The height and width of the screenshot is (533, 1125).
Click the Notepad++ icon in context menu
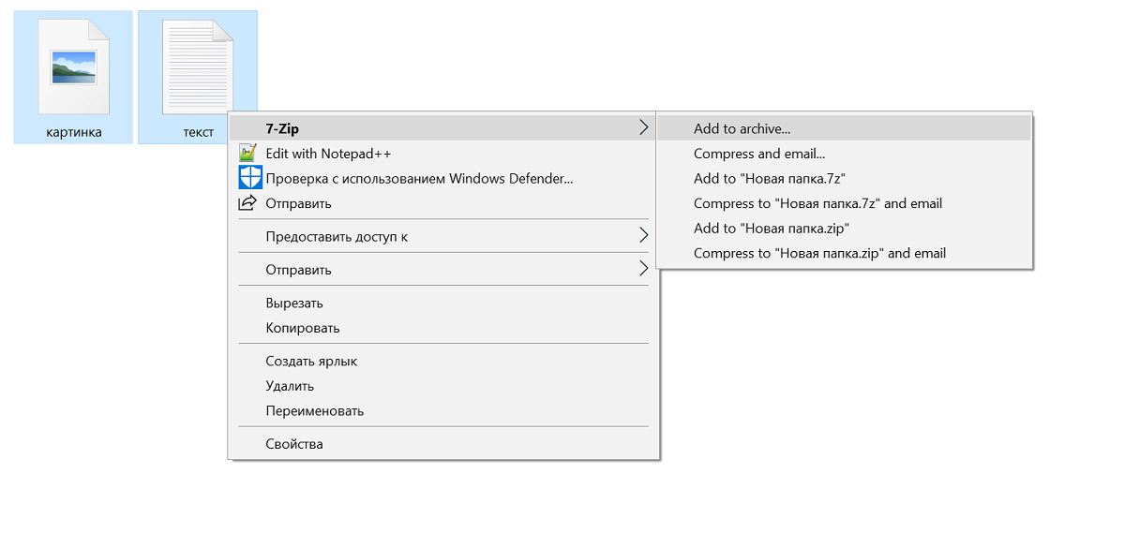click(248, 154)
